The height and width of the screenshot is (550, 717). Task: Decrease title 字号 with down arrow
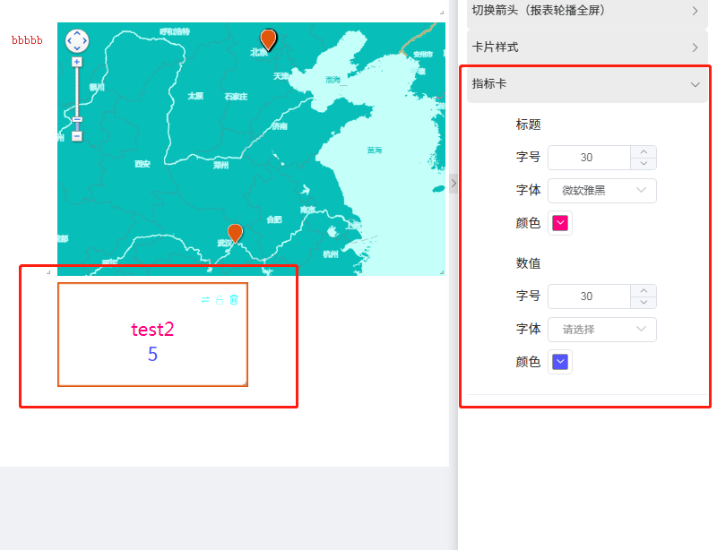[644, 164]
